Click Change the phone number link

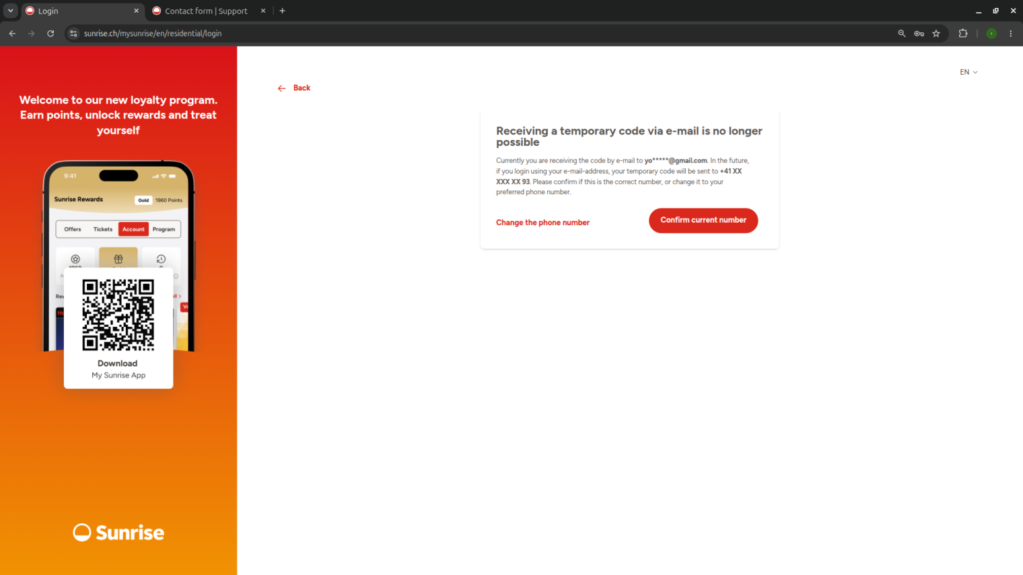542,223
